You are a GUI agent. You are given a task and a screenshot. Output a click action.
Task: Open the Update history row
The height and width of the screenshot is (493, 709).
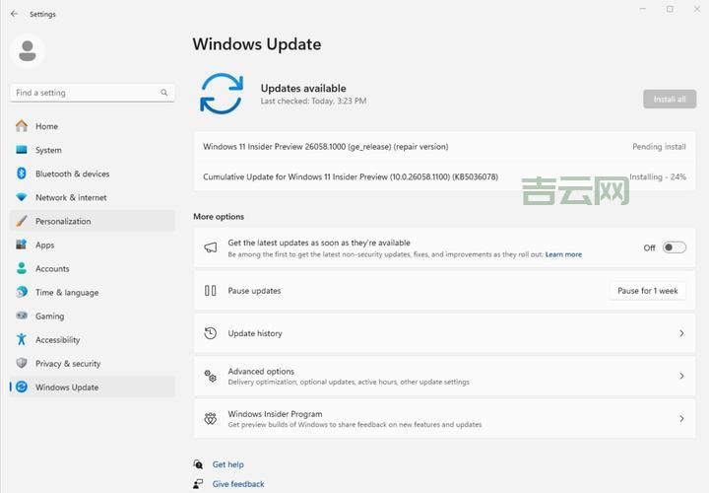444,333
